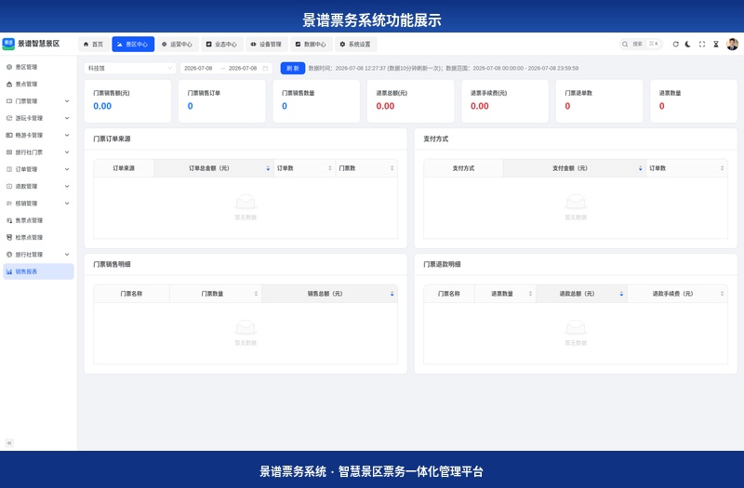The width and height of the screenshot is (744, 488).
Task: Switch to the 业态中心 tab
Action: [x=221, y=44]
